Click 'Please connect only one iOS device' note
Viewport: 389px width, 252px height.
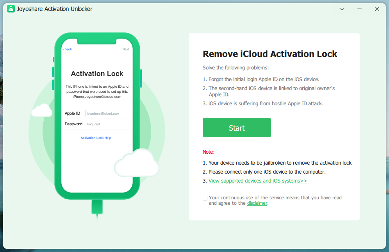coord(264,172)
